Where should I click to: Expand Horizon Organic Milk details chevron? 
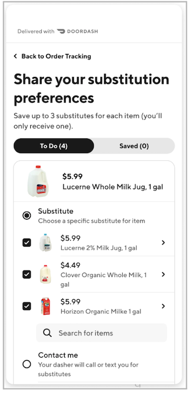[163, 306]
